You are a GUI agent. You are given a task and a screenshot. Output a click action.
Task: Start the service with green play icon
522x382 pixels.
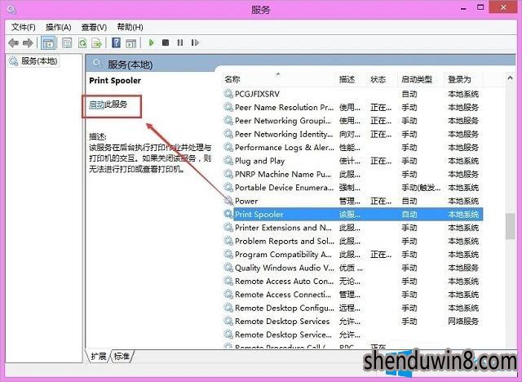coord(152,42)
